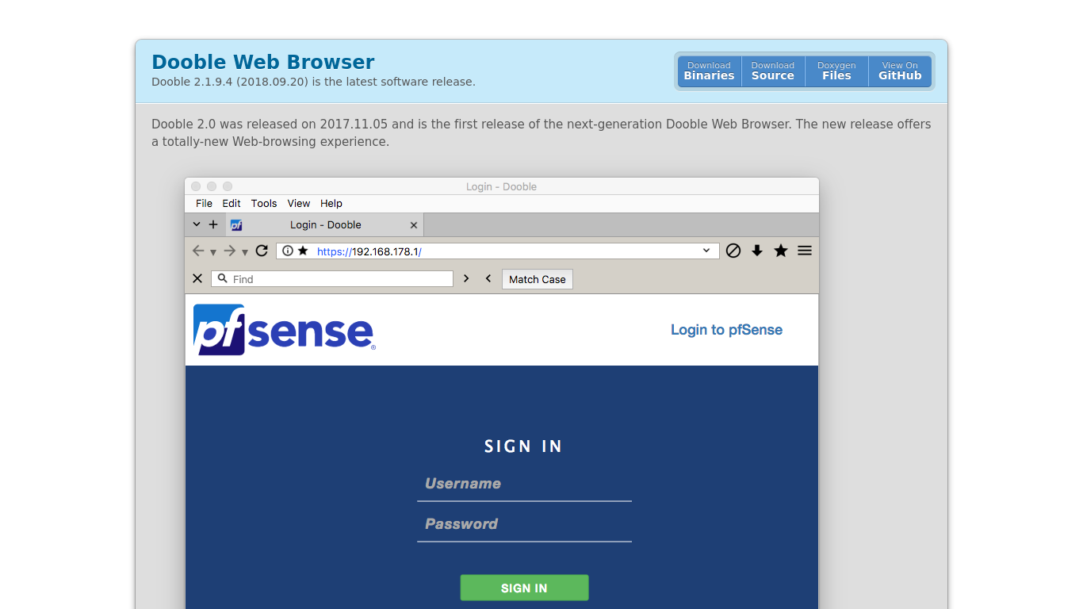Click the bookmark star inside the address bar
1083x609 pixels.
pyautogui.click(x=302, y=251)
